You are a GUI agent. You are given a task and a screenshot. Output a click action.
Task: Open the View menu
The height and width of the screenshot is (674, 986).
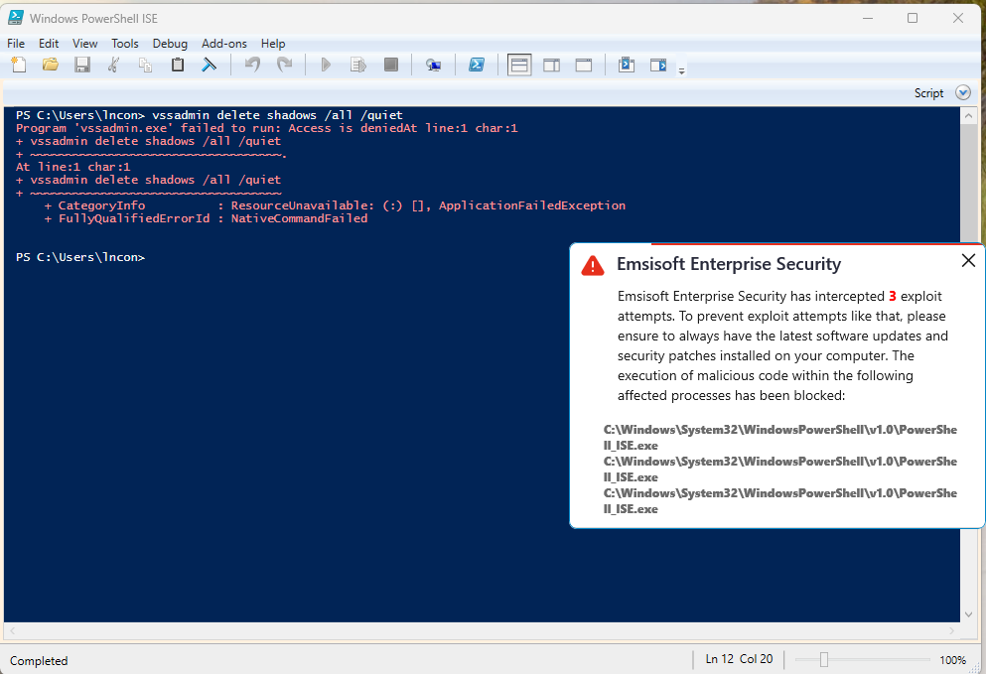84,44
